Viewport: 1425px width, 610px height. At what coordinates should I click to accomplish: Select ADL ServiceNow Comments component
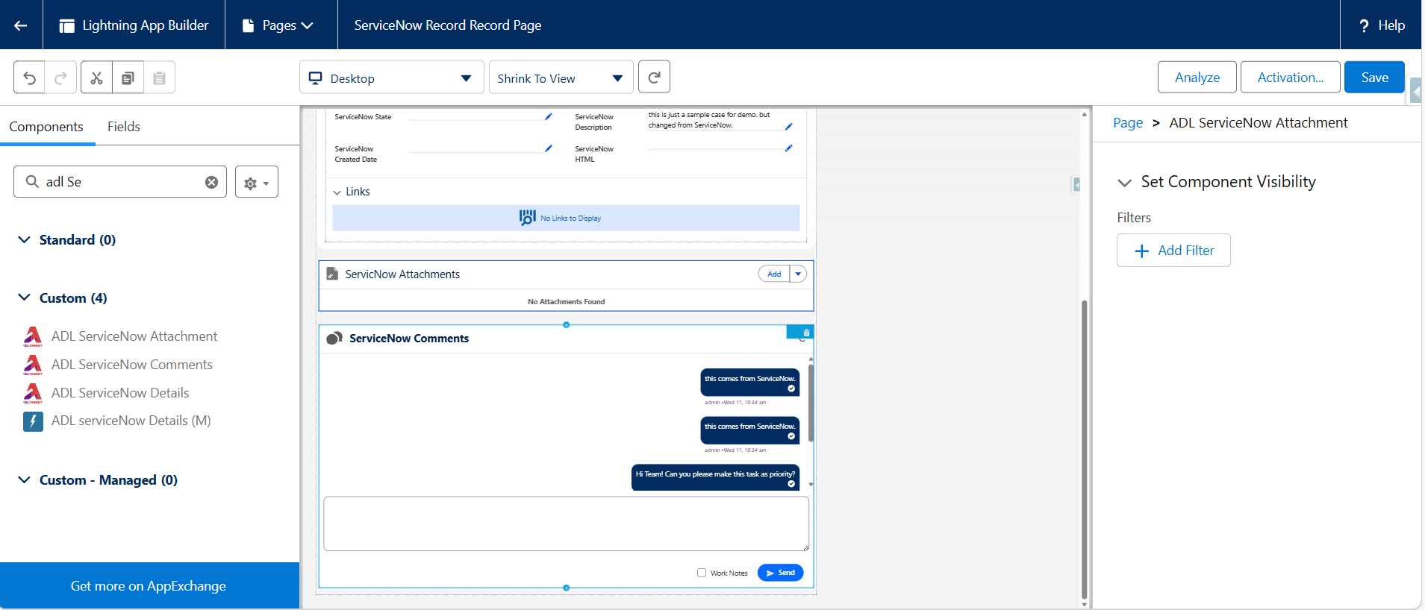point(131,365)
